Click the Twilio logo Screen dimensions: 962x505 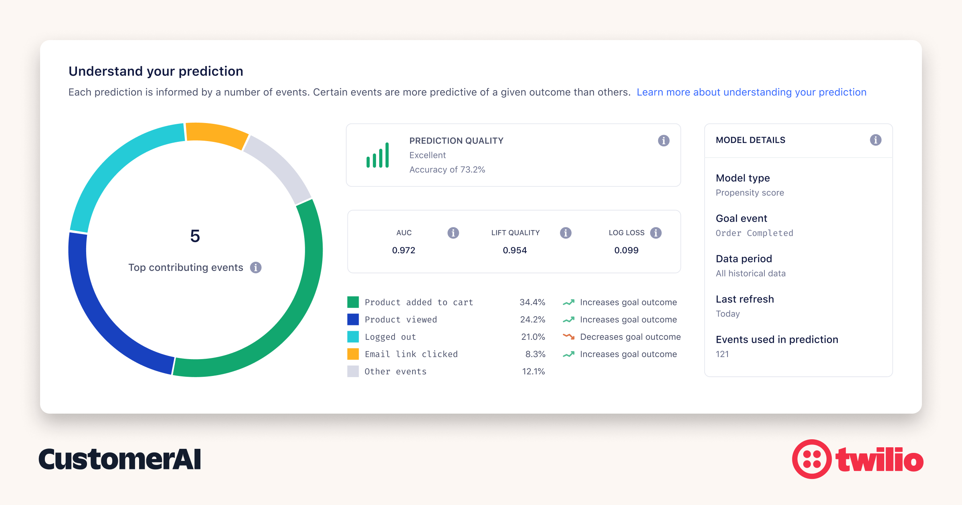[858, 459]
